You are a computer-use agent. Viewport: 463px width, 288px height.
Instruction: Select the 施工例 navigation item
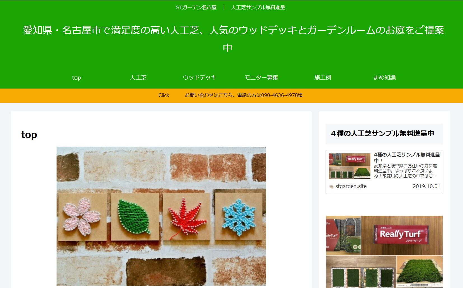click(323, 77)
